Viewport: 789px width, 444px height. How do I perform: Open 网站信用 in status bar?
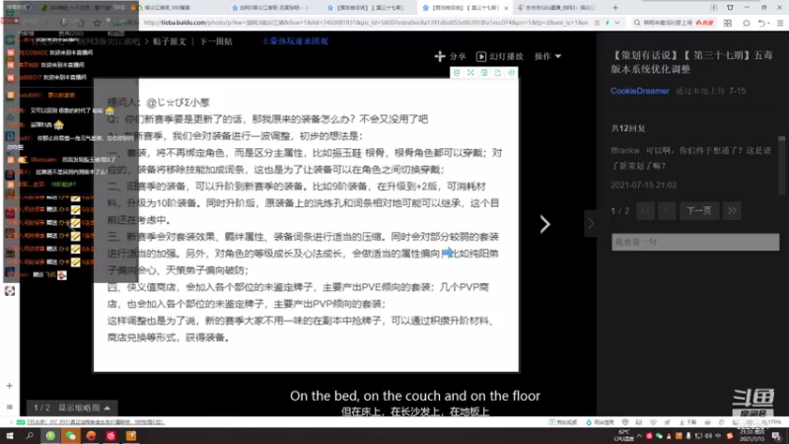tap(600, 422)
